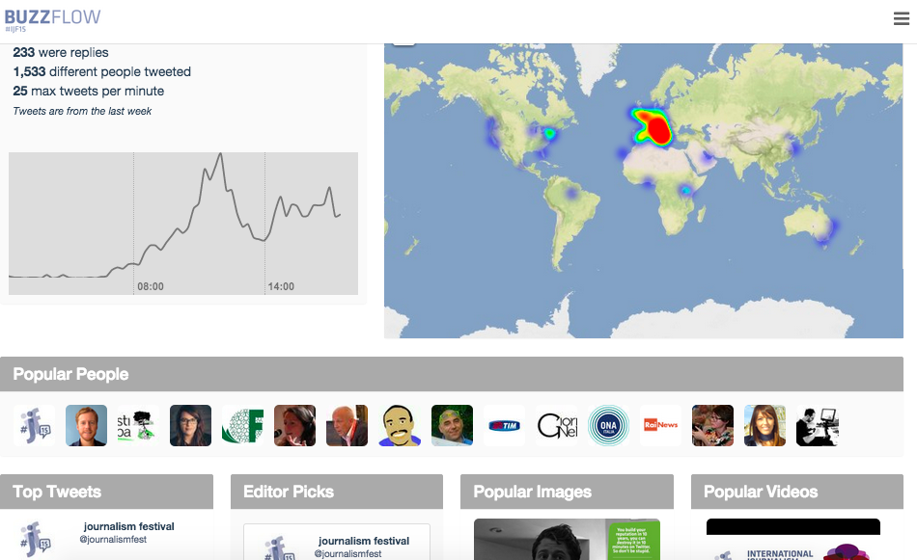The width and height of the screenshot is (917, 560).
Task: Select the RaiNews profile icon
Action: click(660, 425)
